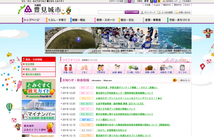Set text size to large (大)
Screen dimensions: 214x137
click(x=133, y=1)
